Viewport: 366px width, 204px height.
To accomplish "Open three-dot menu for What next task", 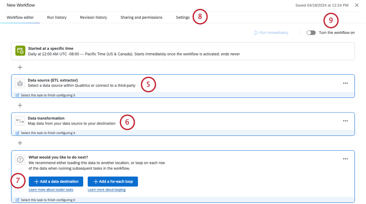I will (x=345, y=159).
